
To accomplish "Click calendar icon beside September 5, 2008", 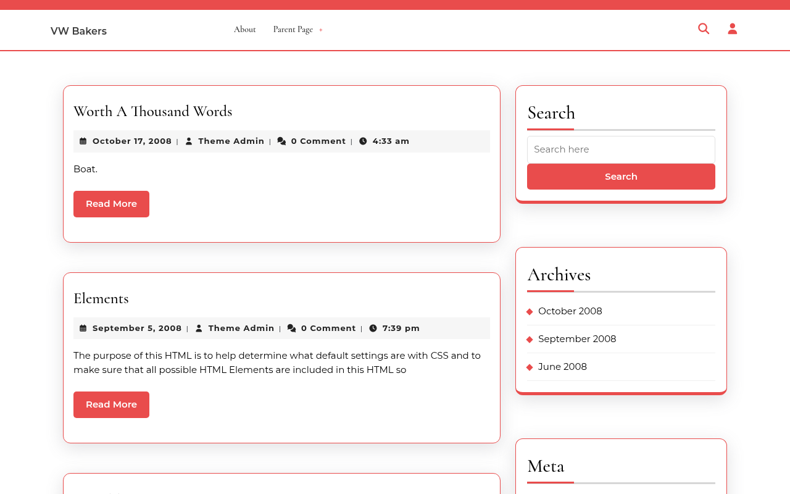I will [83, 329].
